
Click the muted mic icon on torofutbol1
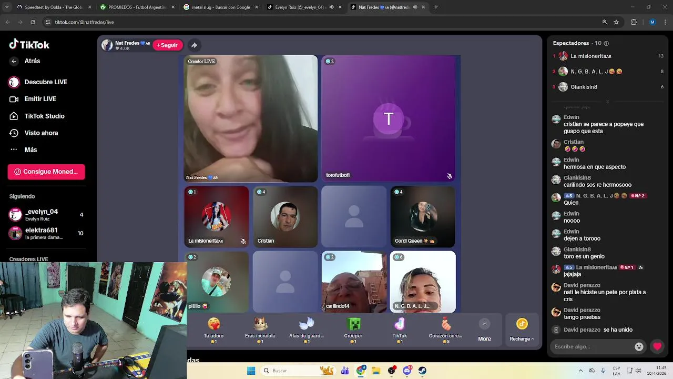[450, 176]
